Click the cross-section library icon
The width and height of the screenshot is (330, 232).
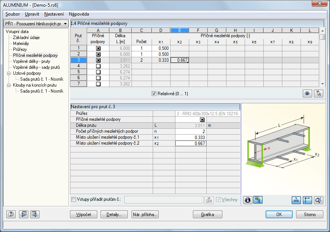tap(258, 200)
